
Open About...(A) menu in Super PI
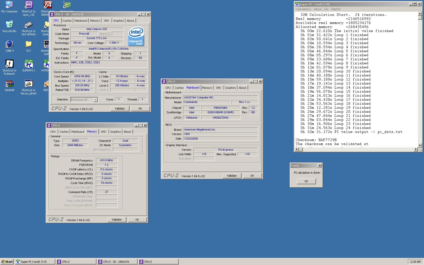pos(321,9)
